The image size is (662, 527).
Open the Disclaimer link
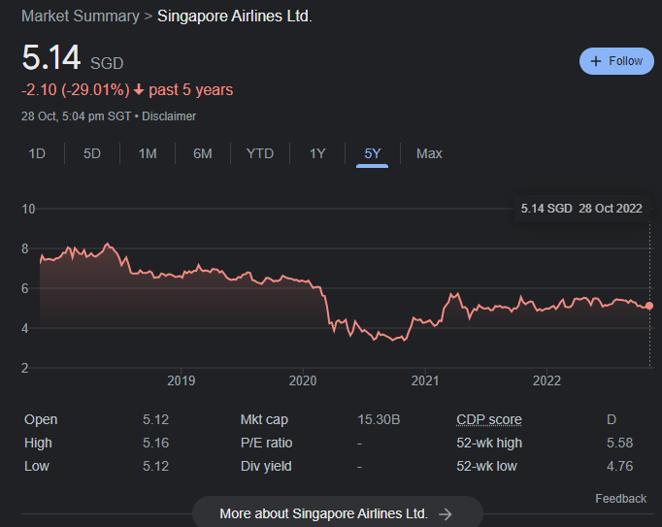click(169, 116)
